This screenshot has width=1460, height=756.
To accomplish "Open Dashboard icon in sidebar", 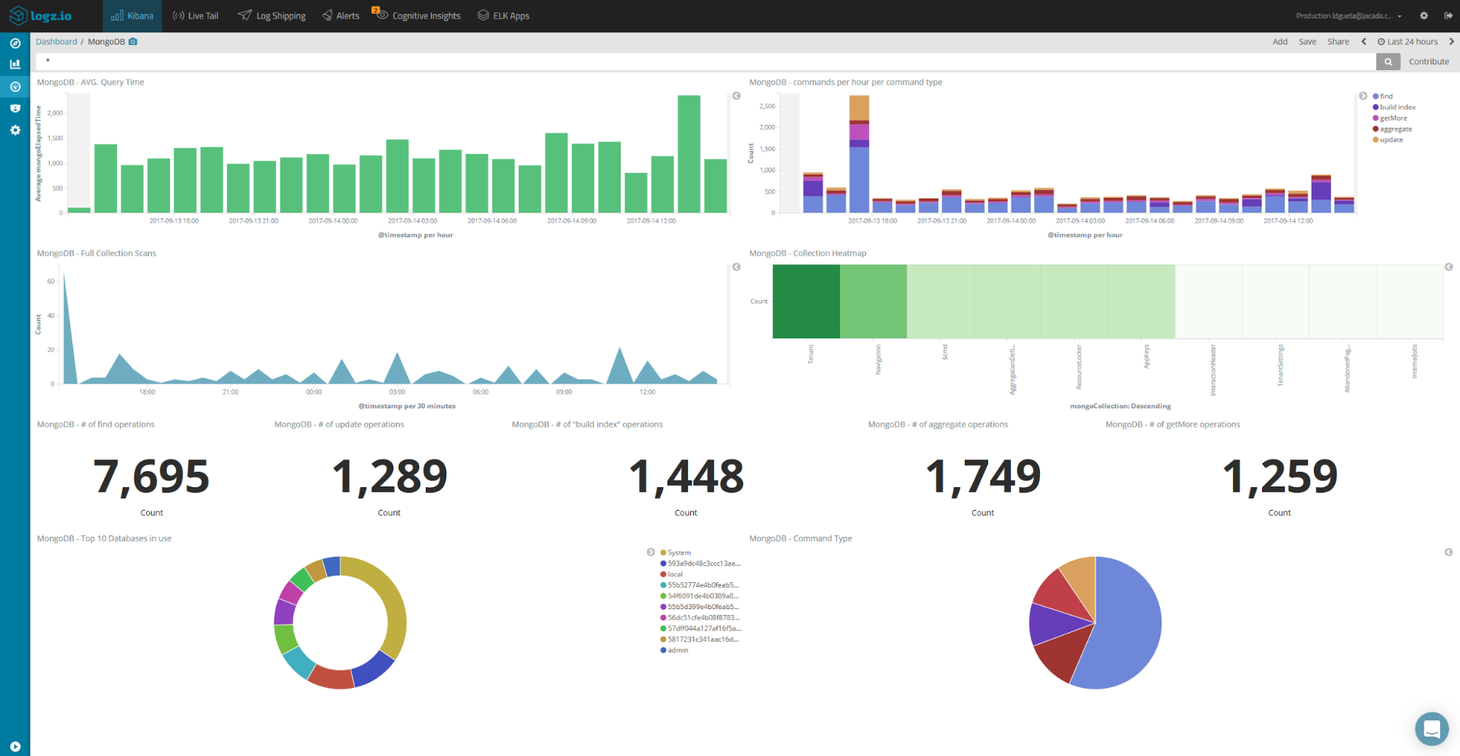I will (15, 86).
